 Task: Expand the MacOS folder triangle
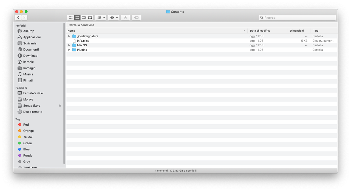(x=69, y=45)
